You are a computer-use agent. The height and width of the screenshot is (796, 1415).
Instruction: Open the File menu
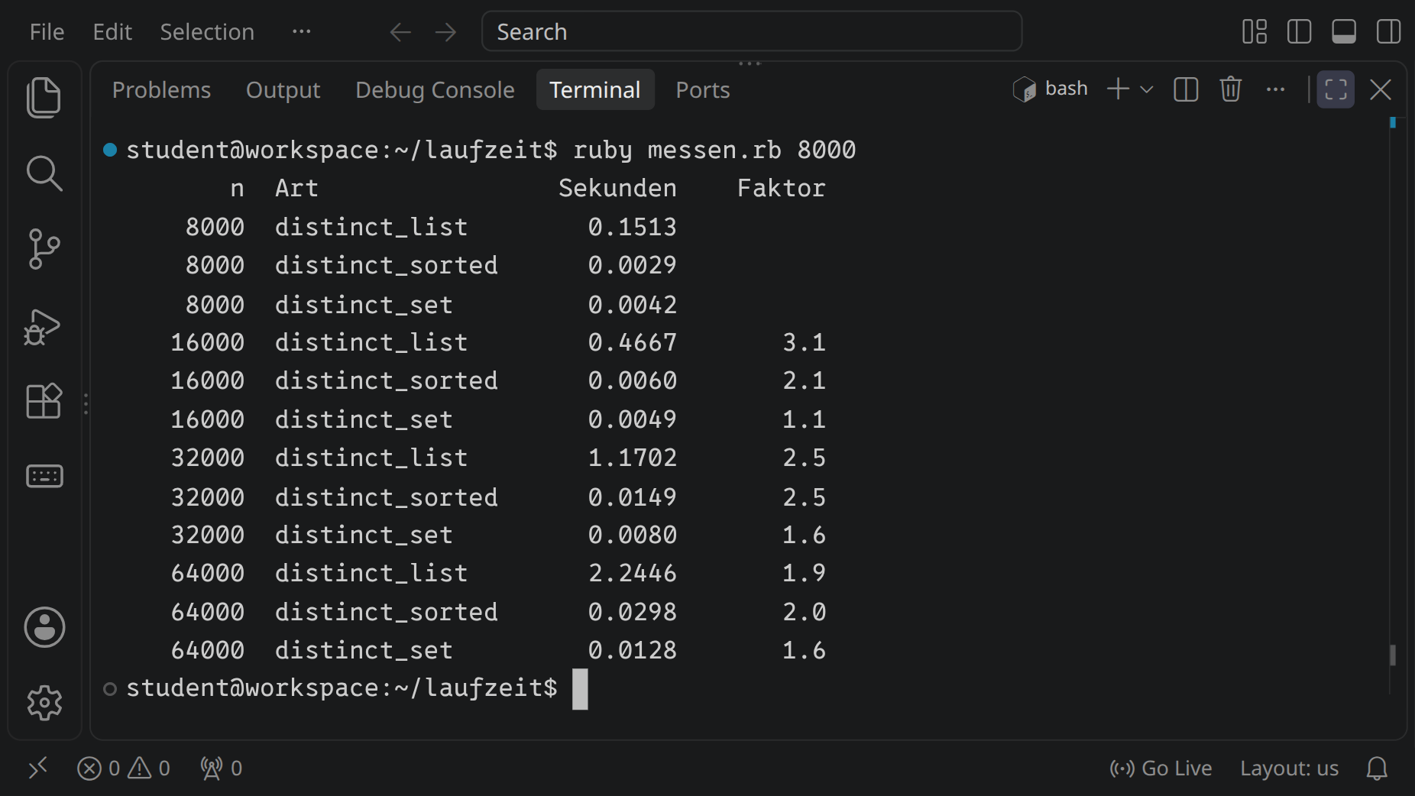click(x=47, y=32)
